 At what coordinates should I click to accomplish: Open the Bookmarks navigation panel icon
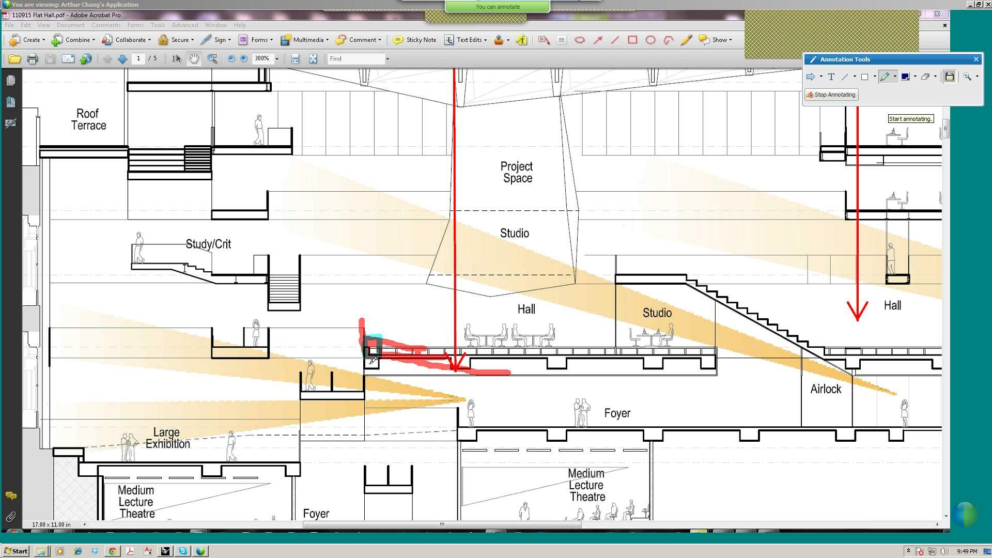point(10,102)
